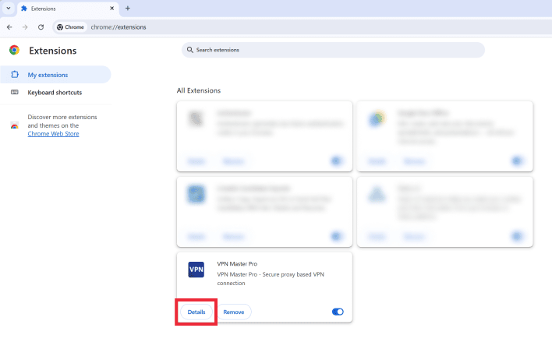Click the browser back arrow

(9, 27)
